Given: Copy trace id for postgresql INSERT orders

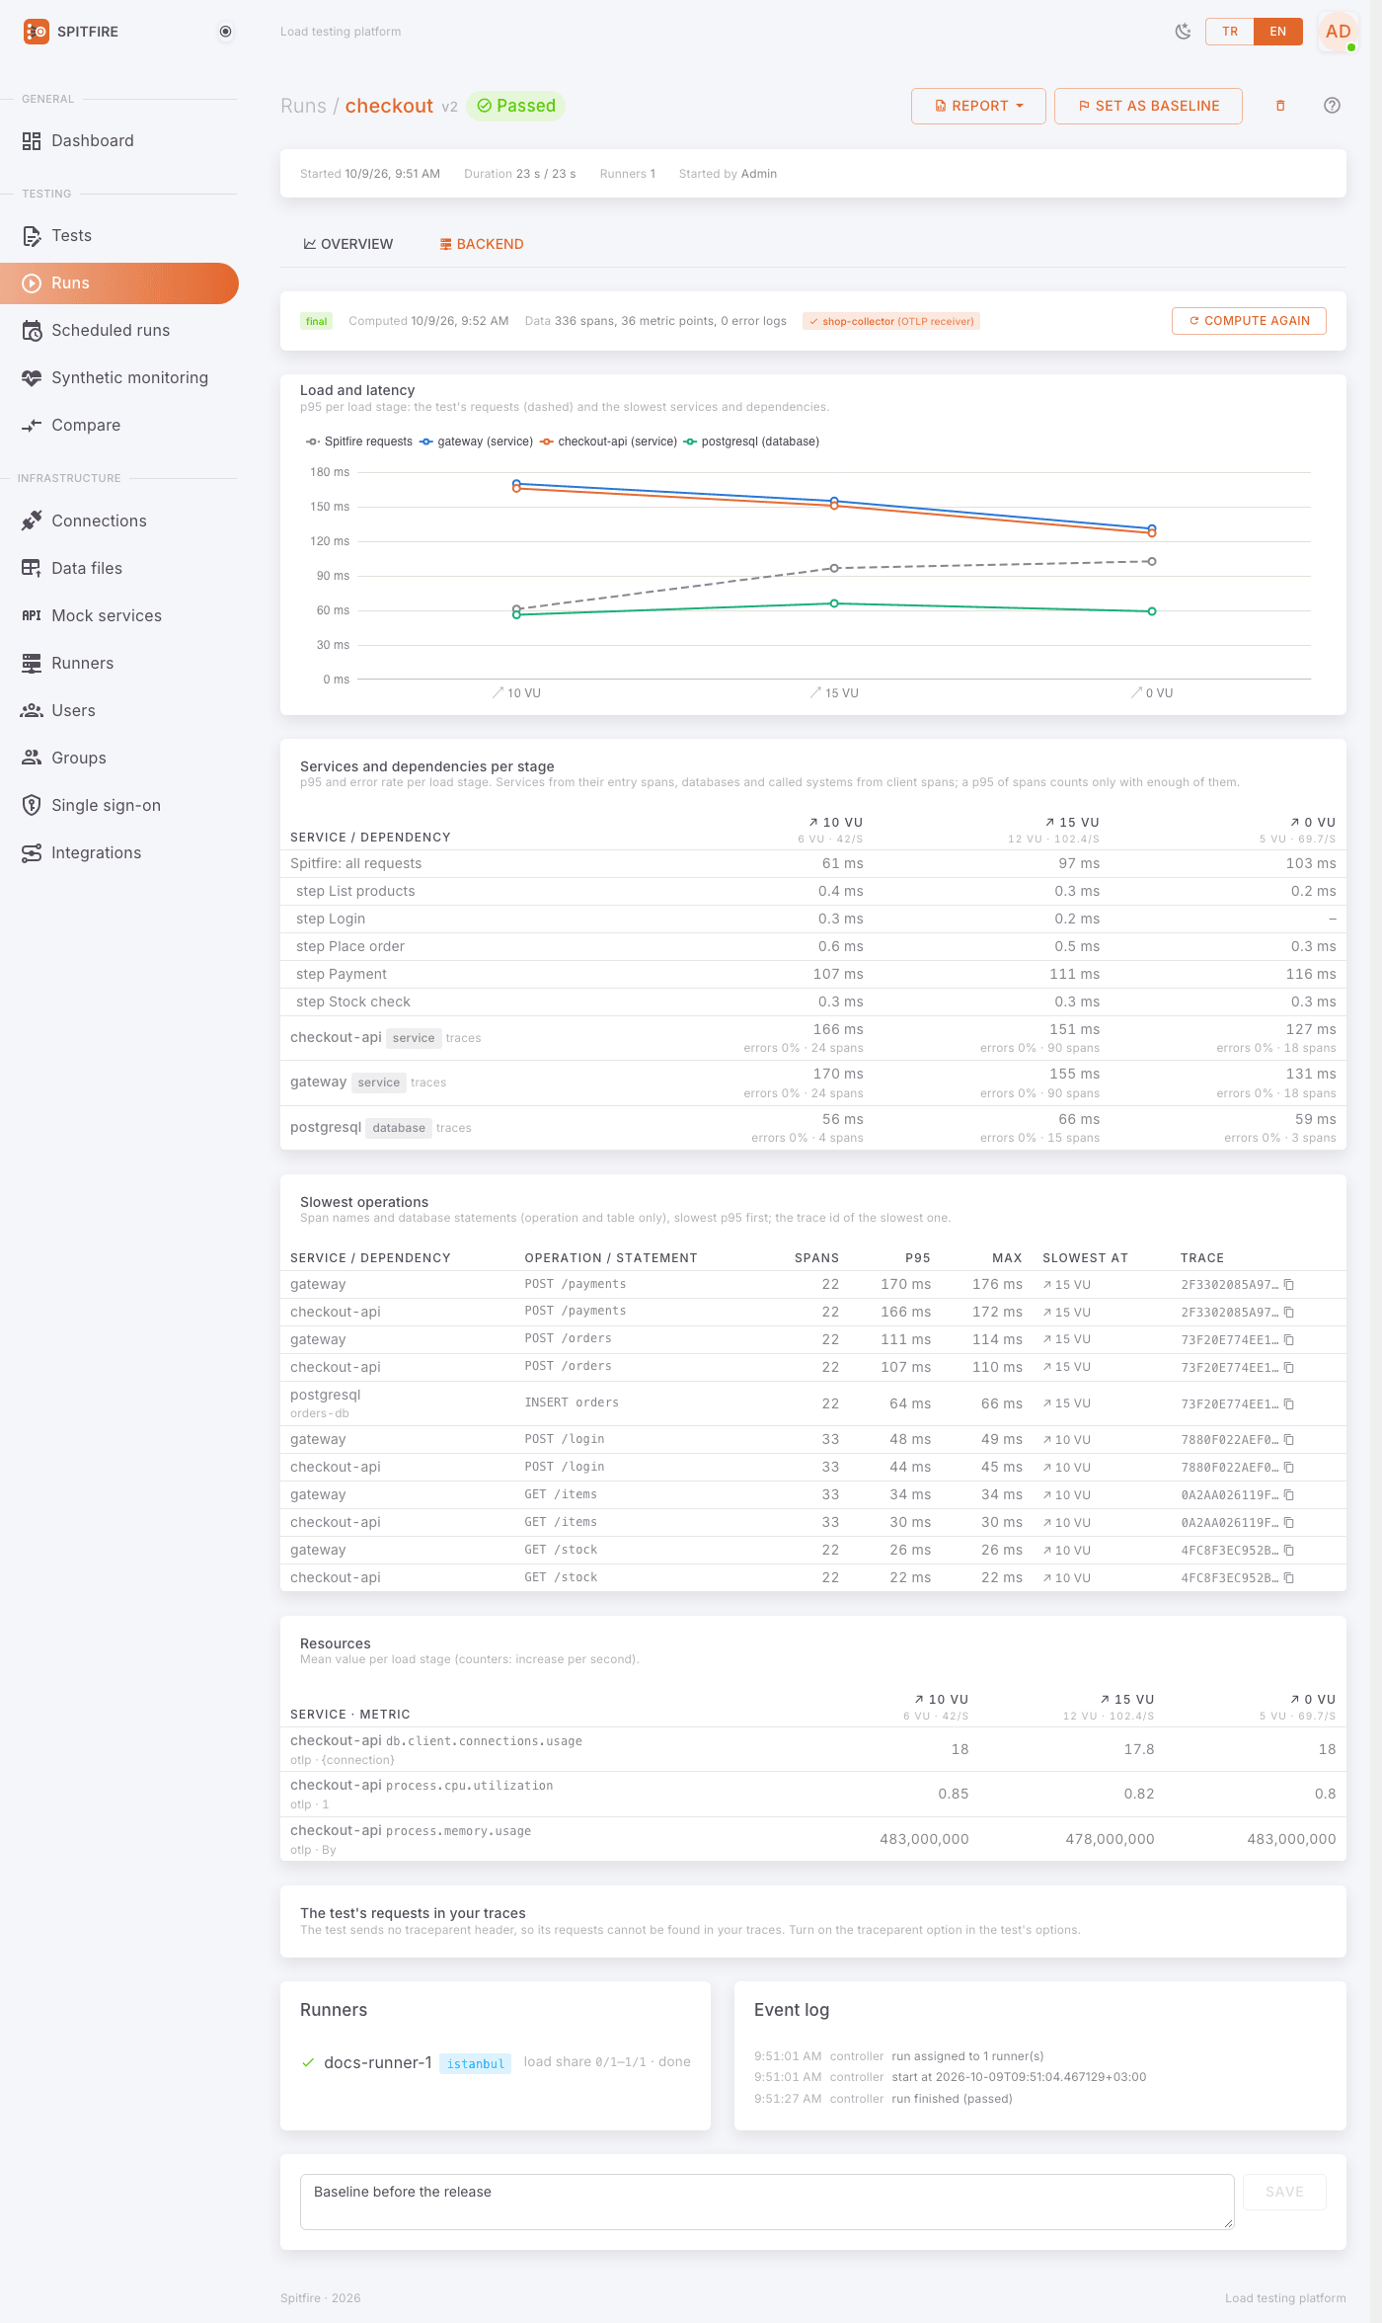Looking at the screenshot, I should 1289,1404.
